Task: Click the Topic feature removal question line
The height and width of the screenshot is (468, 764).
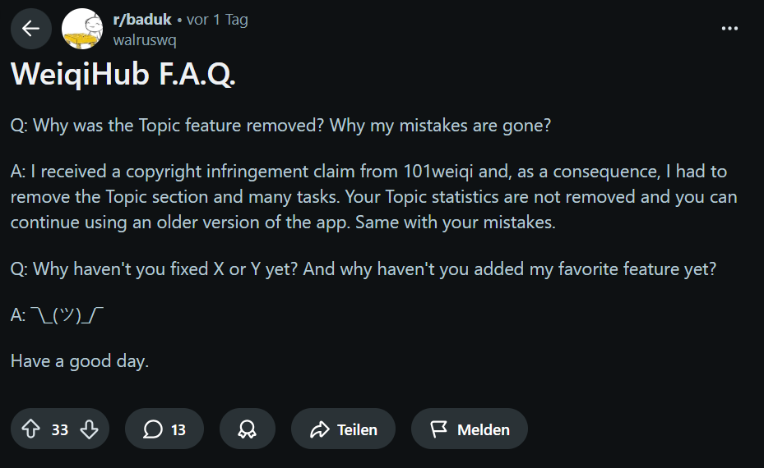Action: pyautogui.click(x=280, y=126)
